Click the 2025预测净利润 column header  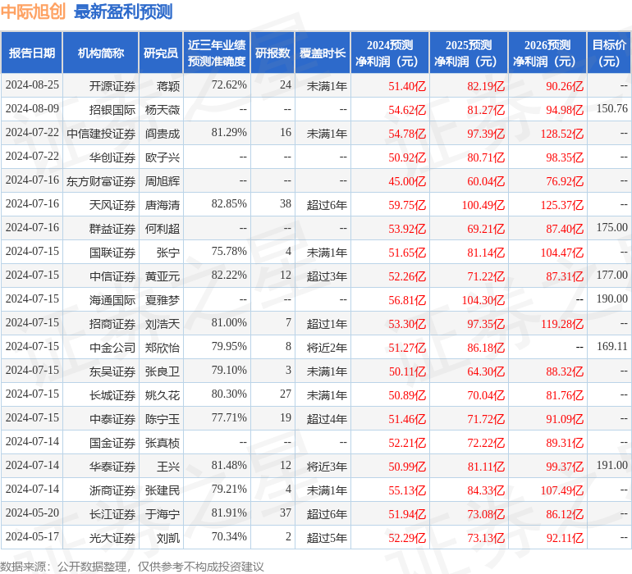[x=469, y=52]
